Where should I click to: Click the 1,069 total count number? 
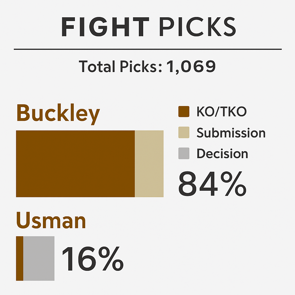pos(191,67)
